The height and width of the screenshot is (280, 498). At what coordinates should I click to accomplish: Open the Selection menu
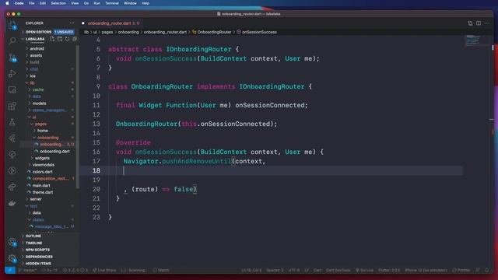click(58, 3)
